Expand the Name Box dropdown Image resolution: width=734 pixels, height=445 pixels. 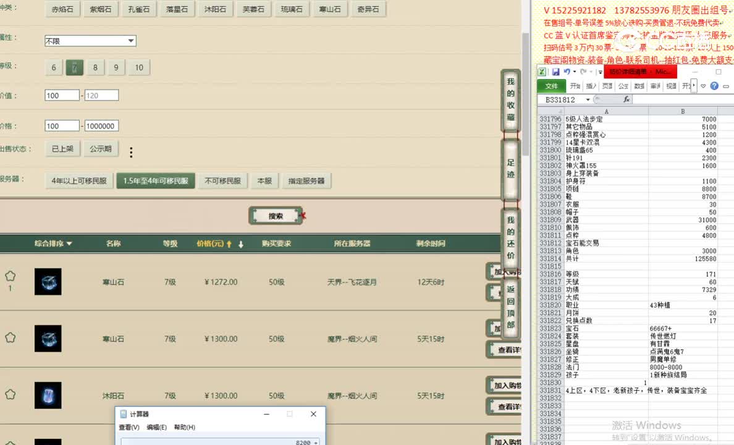coord(588,100)
